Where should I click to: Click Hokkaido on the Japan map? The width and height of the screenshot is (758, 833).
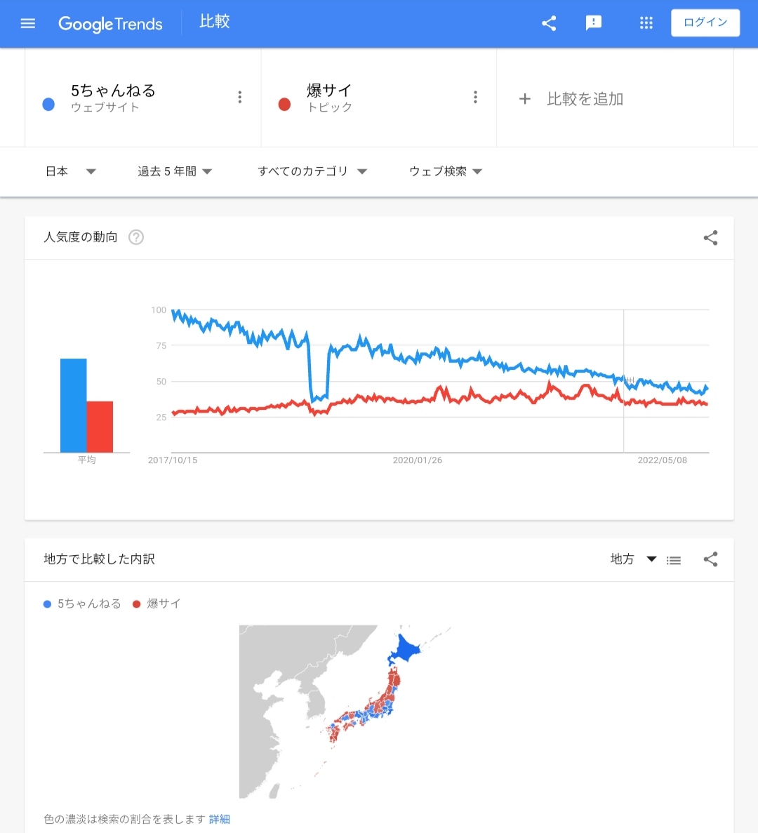pyautogui.click(x=406, y=651)
